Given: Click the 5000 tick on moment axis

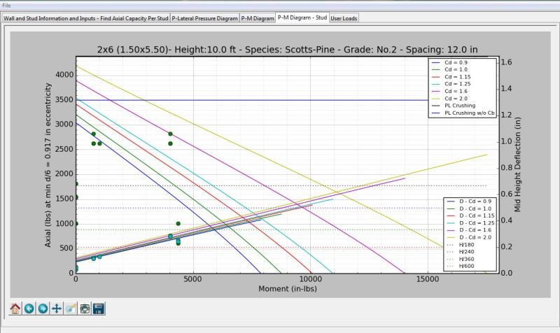Looking at the screenshot, I should (193, 279).
